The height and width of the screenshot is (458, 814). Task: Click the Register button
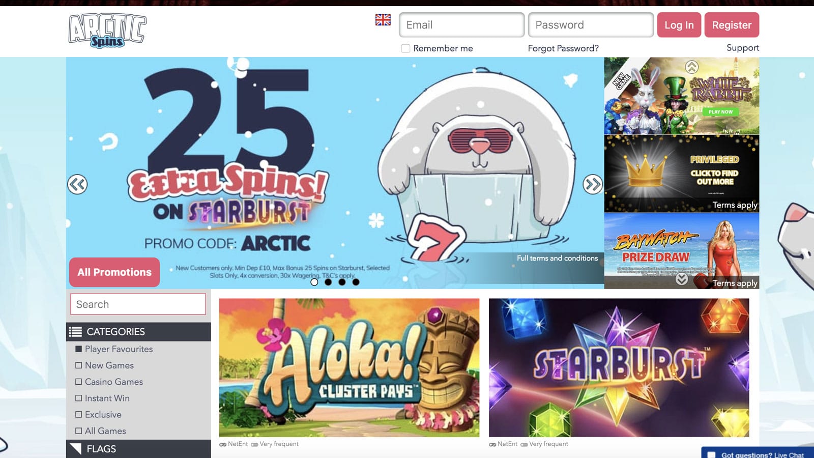[x=732, y=25]
